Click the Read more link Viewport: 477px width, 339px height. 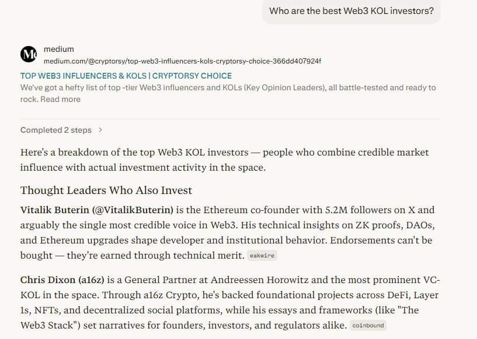click(x=60, y=99)
